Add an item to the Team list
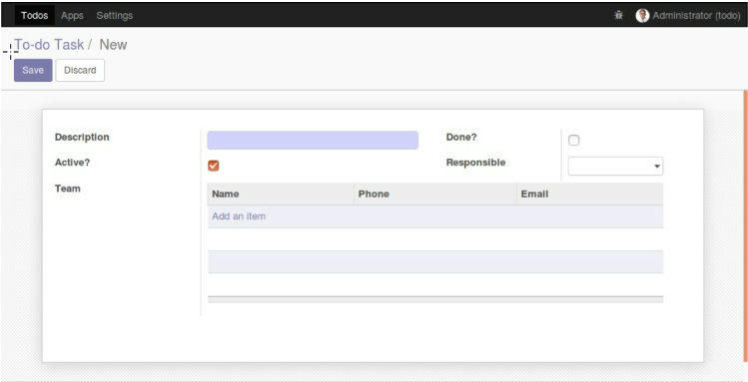The image size is (748, 382). click(x=239, y=216)
